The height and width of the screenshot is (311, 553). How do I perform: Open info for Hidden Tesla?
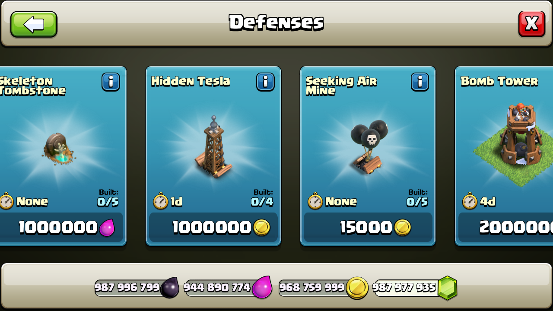(x=265, y=82)
